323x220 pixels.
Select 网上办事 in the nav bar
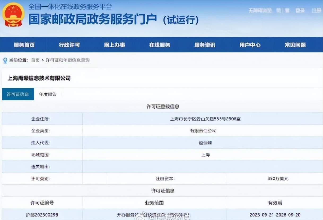[x=114, y=45]
